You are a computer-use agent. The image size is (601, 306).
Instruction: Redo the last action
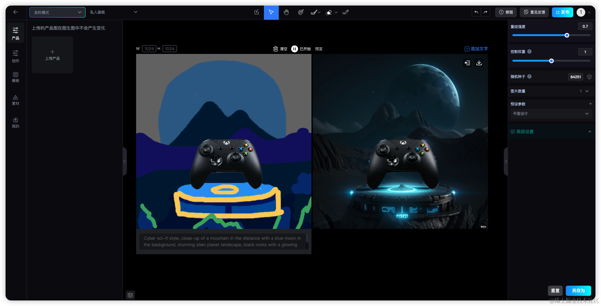[x=485, y=12]
